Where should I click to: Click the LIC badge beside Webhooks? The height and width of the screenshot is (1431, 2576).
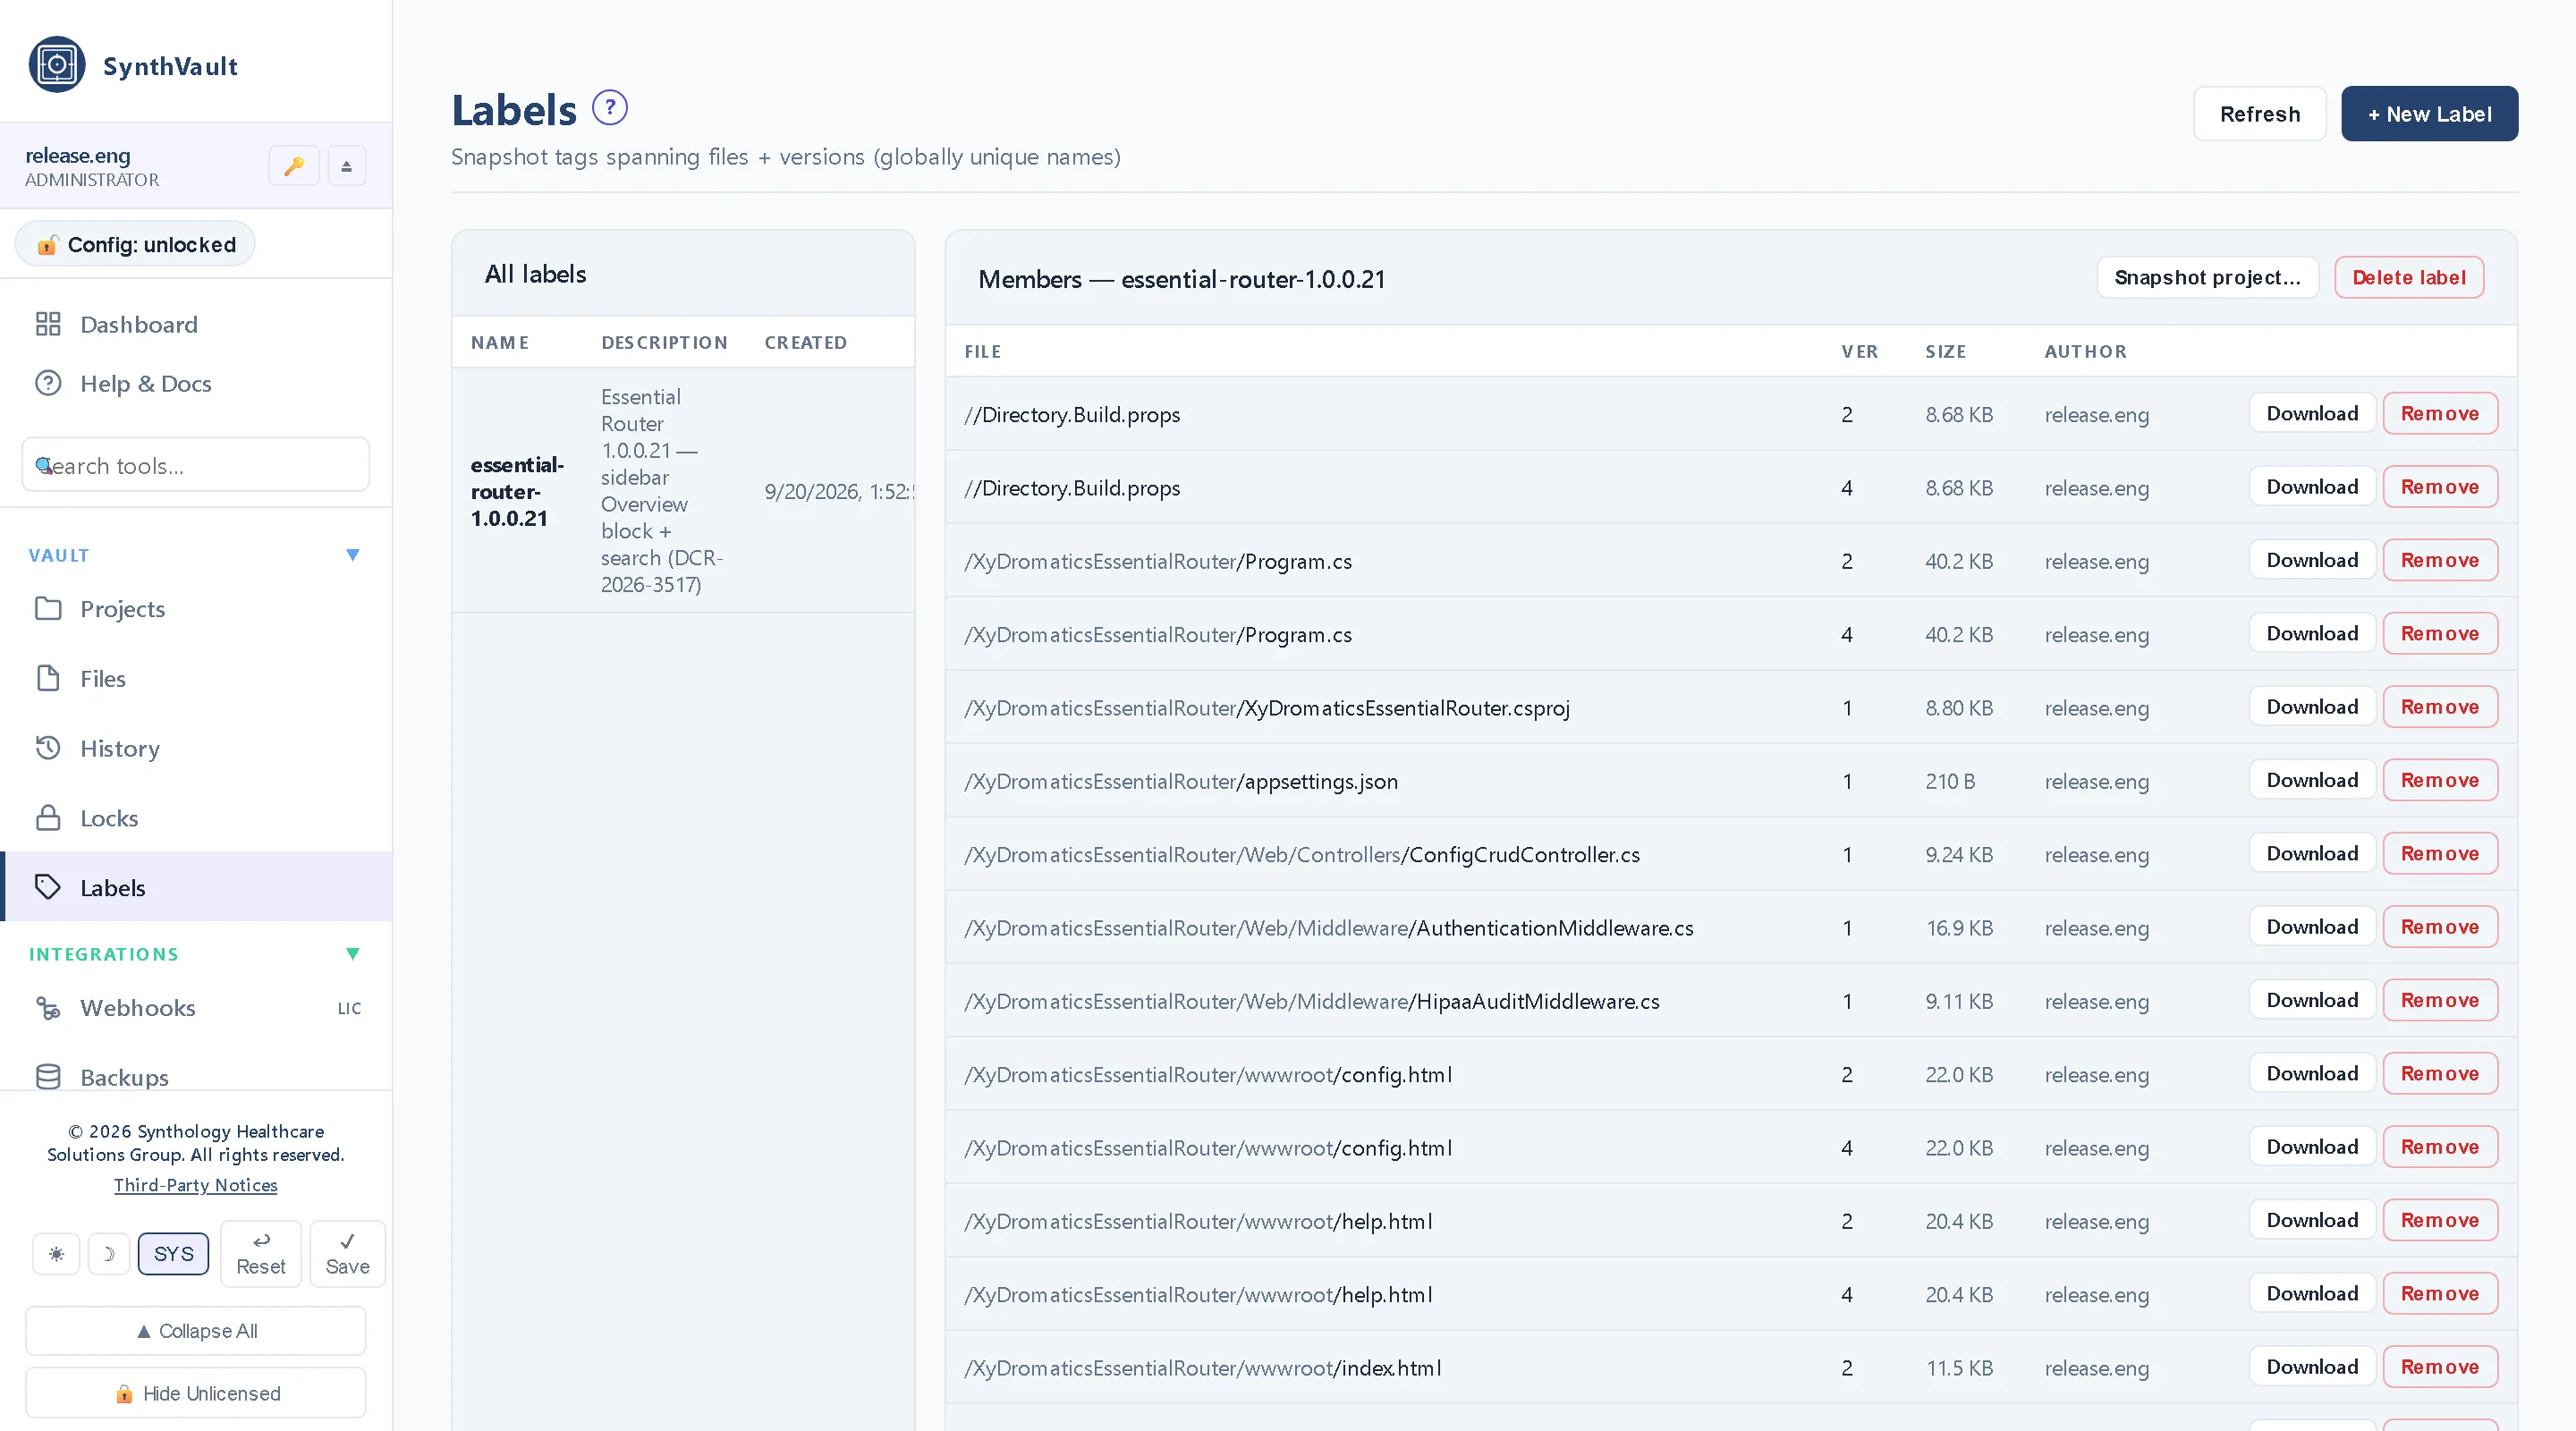[349, 1009]
